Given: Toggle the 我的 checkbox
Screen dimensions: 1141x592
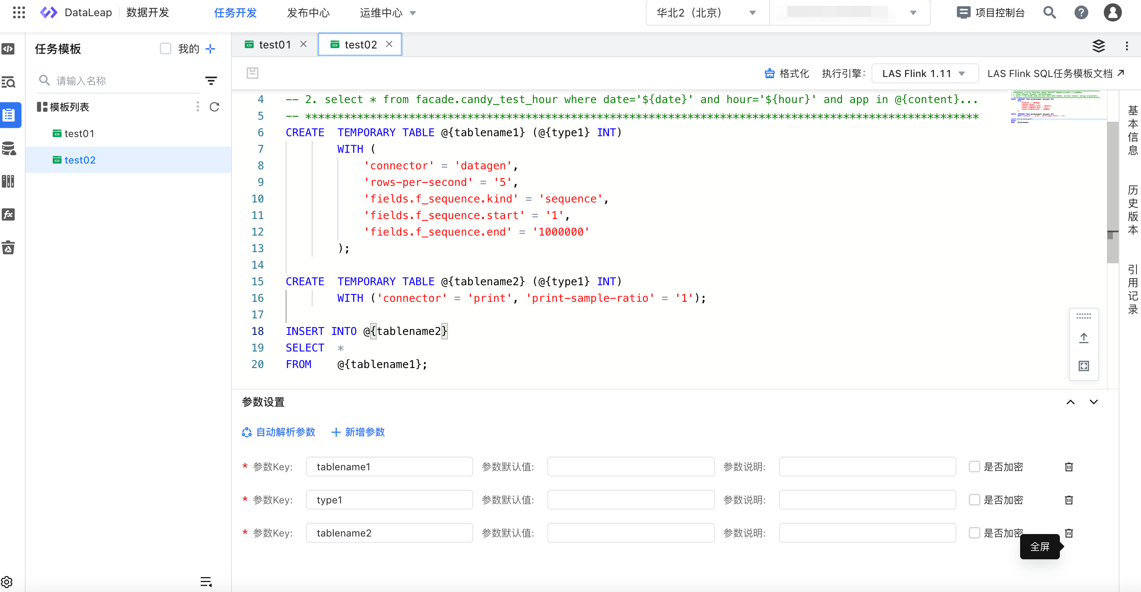Looking at the screenshot, I should click(x=166, y=49).
